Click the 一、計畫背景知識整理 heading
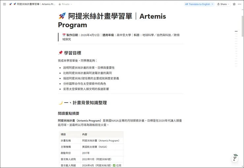 click(x=85, y=103)
